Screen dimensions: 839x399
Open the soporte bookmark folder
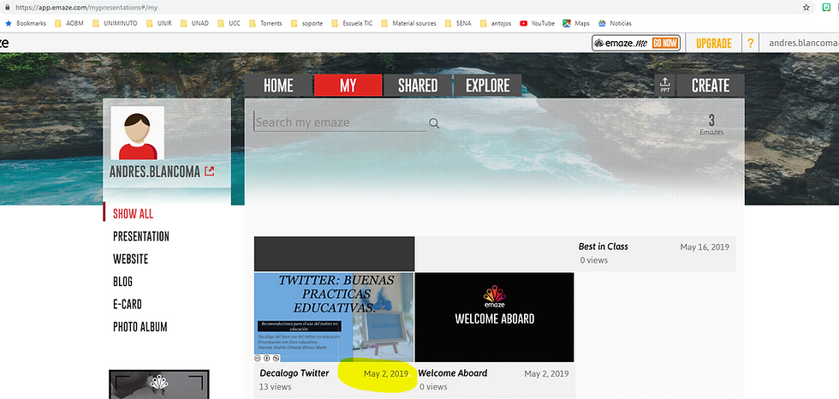click(306, 23)
